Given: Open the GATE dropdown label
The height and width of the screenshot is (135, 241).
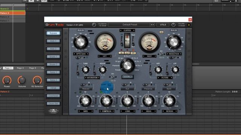Looking at the screenshot, I should point(85,111).
